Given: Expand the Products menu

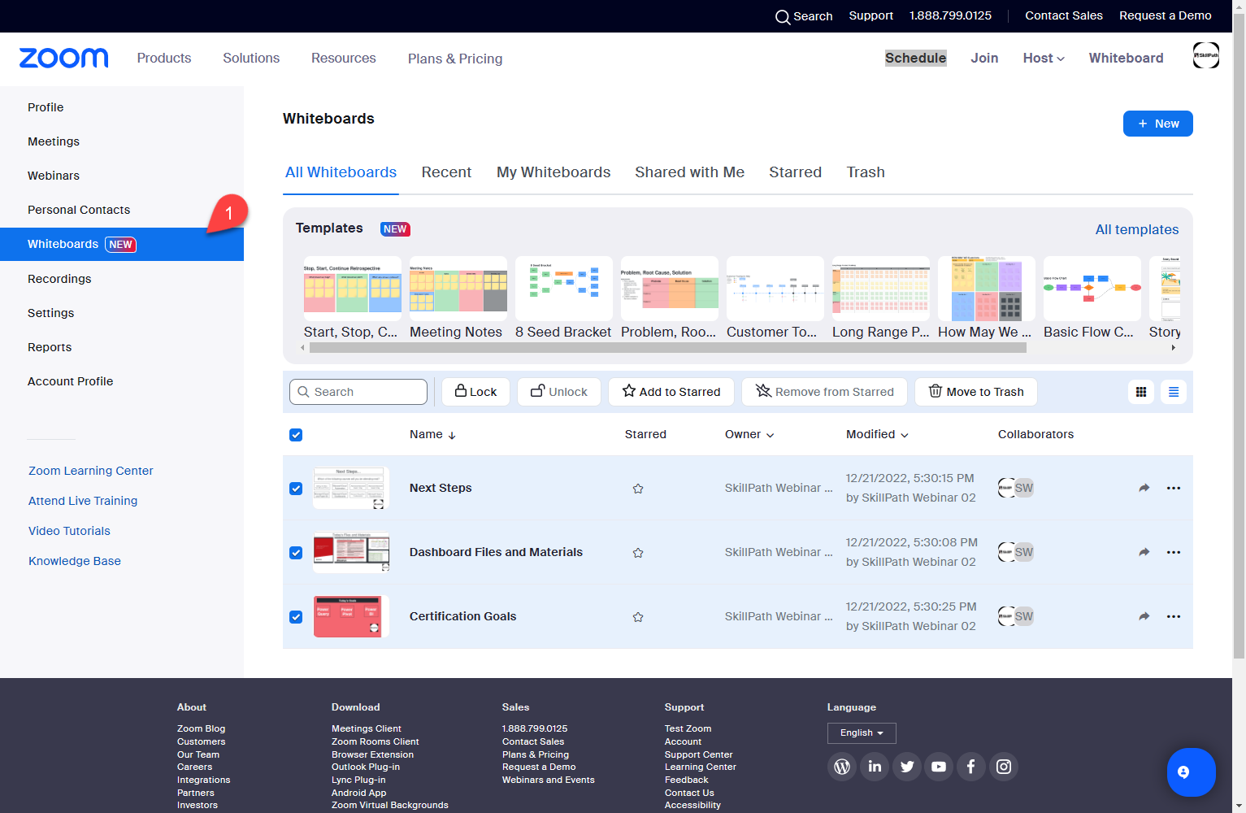Looking at the screenshot, I should click(x=164, y=58).
